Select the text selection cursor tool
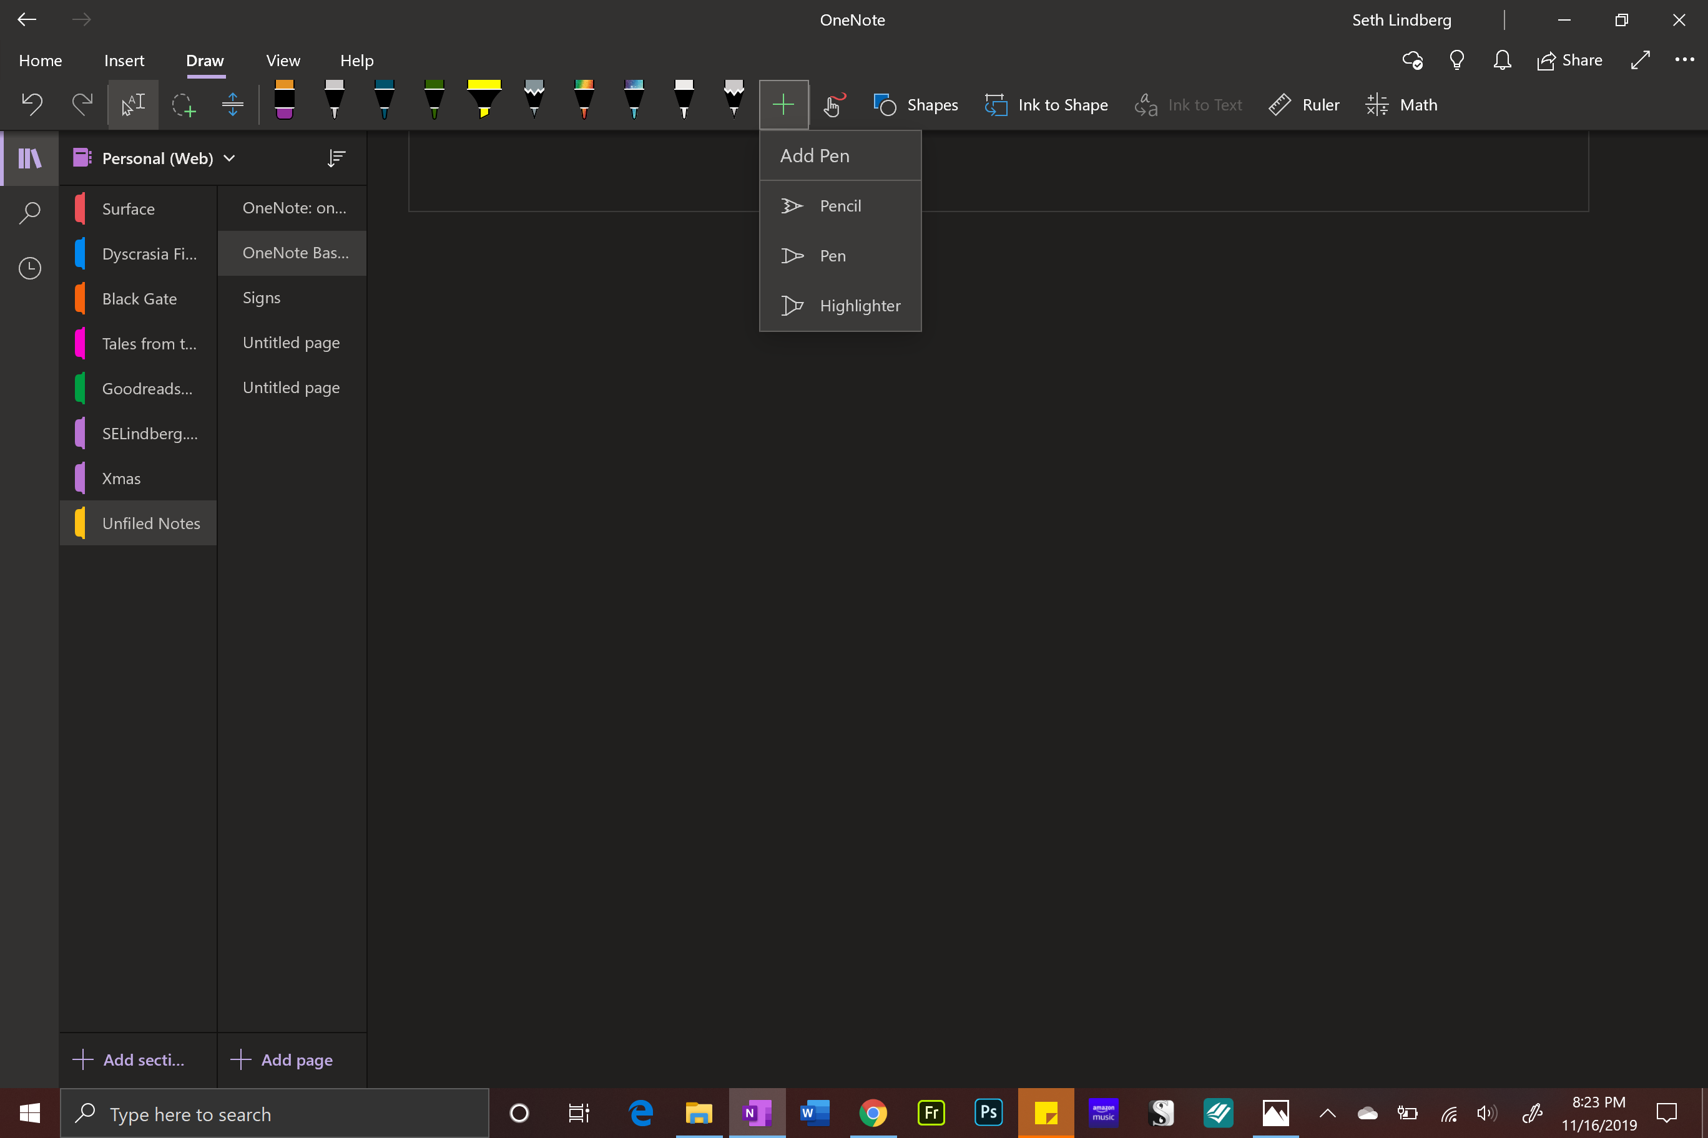The height and width of the screenshot is (1138, 1708). [x=133, y=105]
